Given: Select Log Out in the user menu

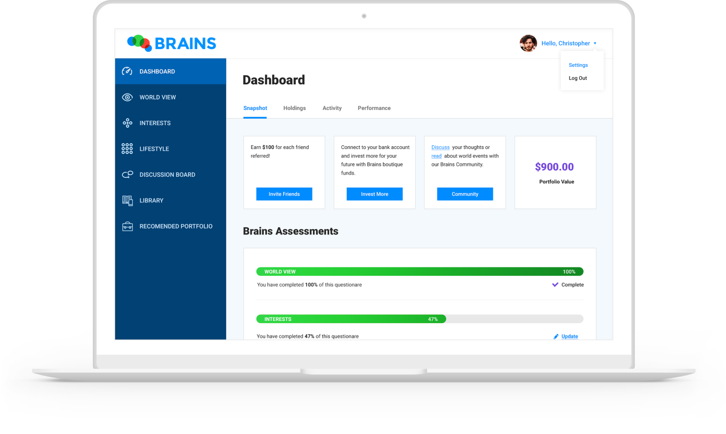Looking at the screenshot, I should click(578, 78).
